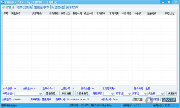Open the 拍单记录表 tab
The image size is (180, 108).
click(24, 7)
